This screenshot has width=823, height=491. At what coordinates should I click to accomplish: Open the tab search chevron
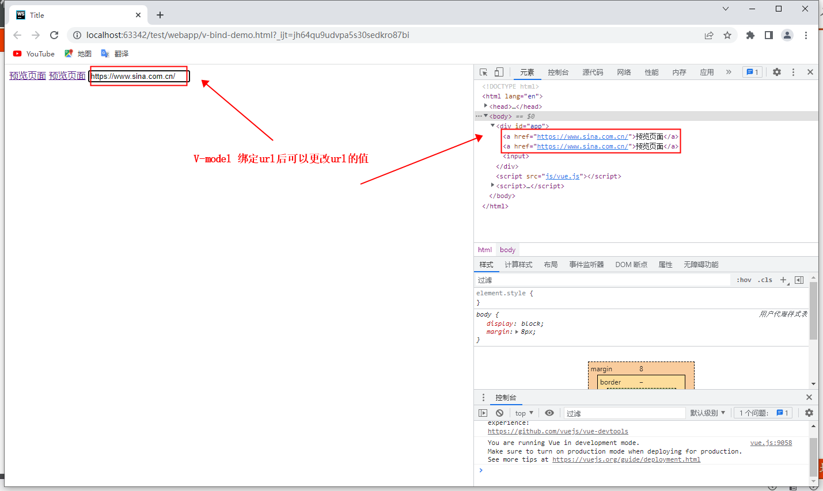726,9
